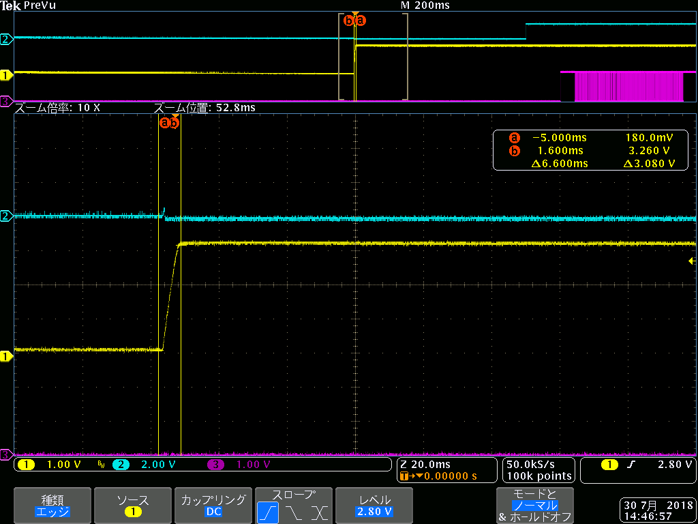Select cursor b marker in overview window
This screenshot has width=698, height=524.
click(x=349, y=20)
